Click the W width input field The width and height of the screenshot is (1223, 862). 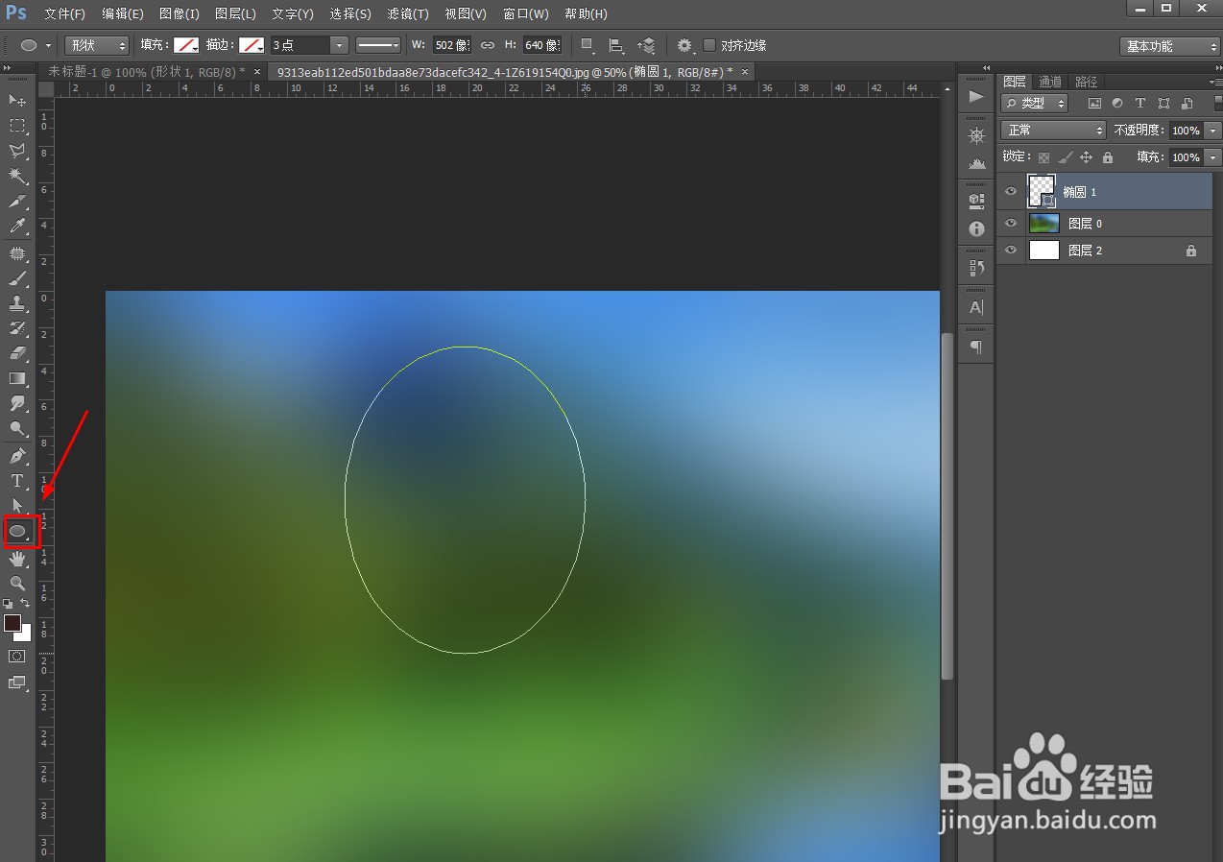tap(450, 45)
